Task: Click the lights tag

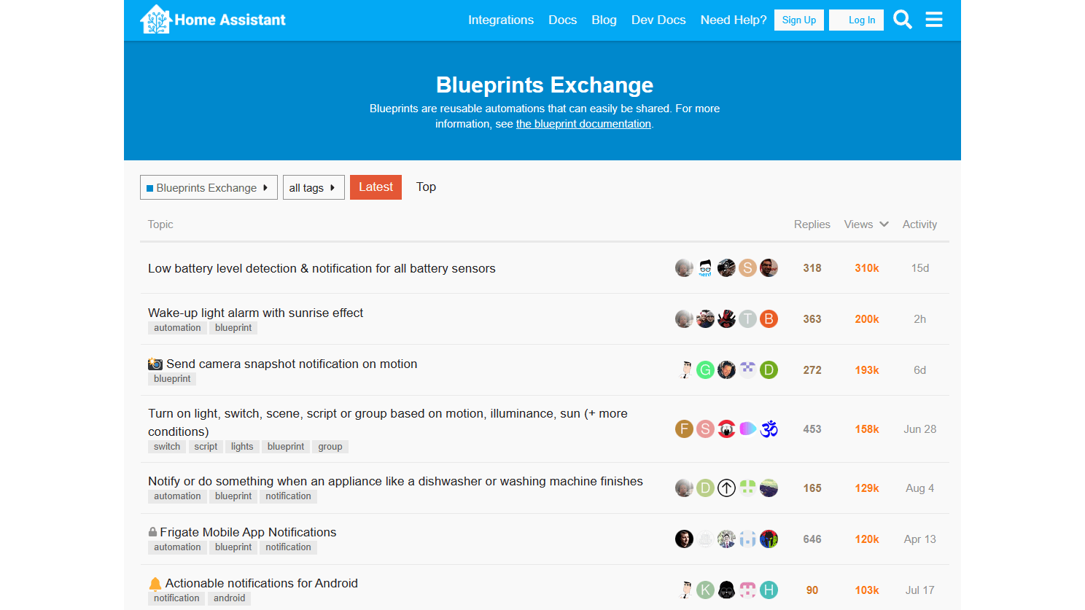Action: coord(242,447)
